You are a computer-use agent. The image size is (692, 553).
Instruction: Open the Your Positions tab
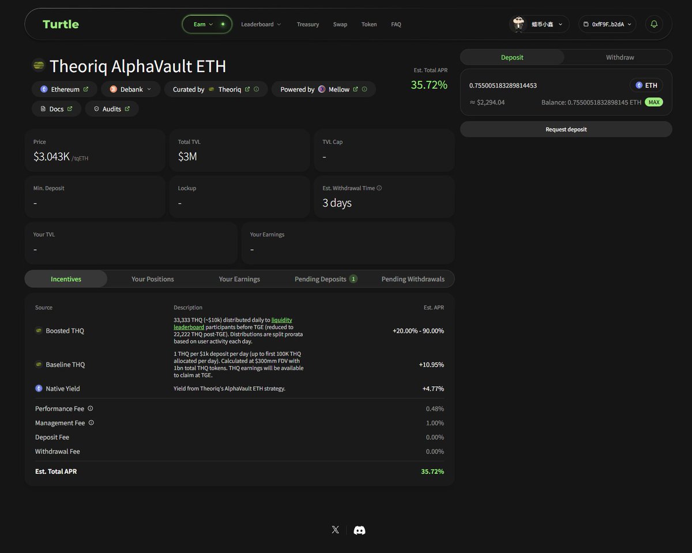(152, 279)
